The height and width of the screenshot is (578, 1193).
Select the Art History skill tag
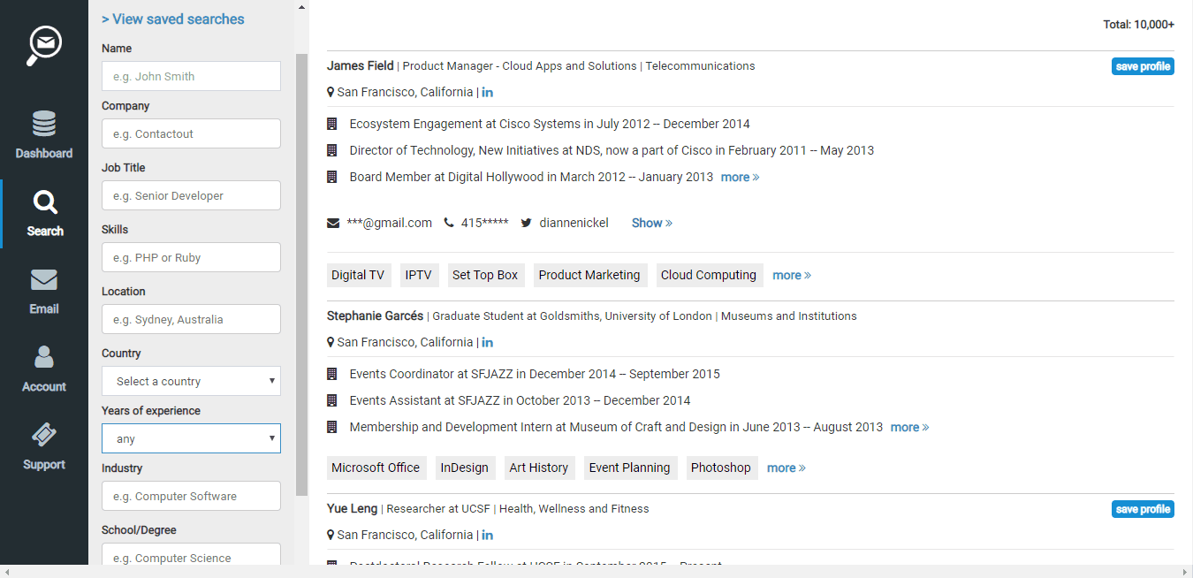539,468
